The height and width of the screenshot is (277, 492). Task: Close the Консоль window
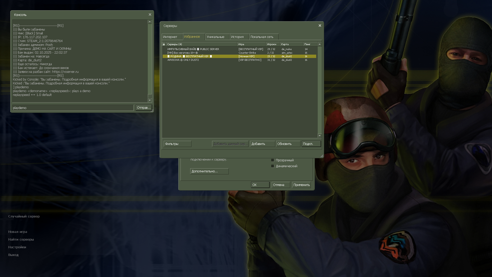click(x=150, y=15)
